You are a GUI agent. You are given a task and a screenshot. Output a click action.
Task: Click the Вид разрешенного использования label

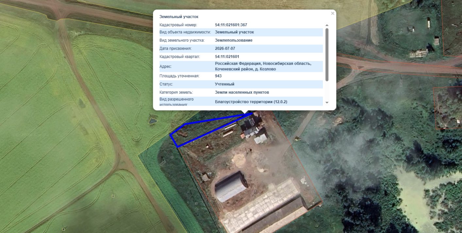pos(176,101)
